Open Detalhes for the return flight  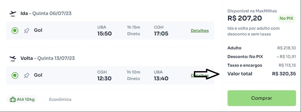coord(200,76)
